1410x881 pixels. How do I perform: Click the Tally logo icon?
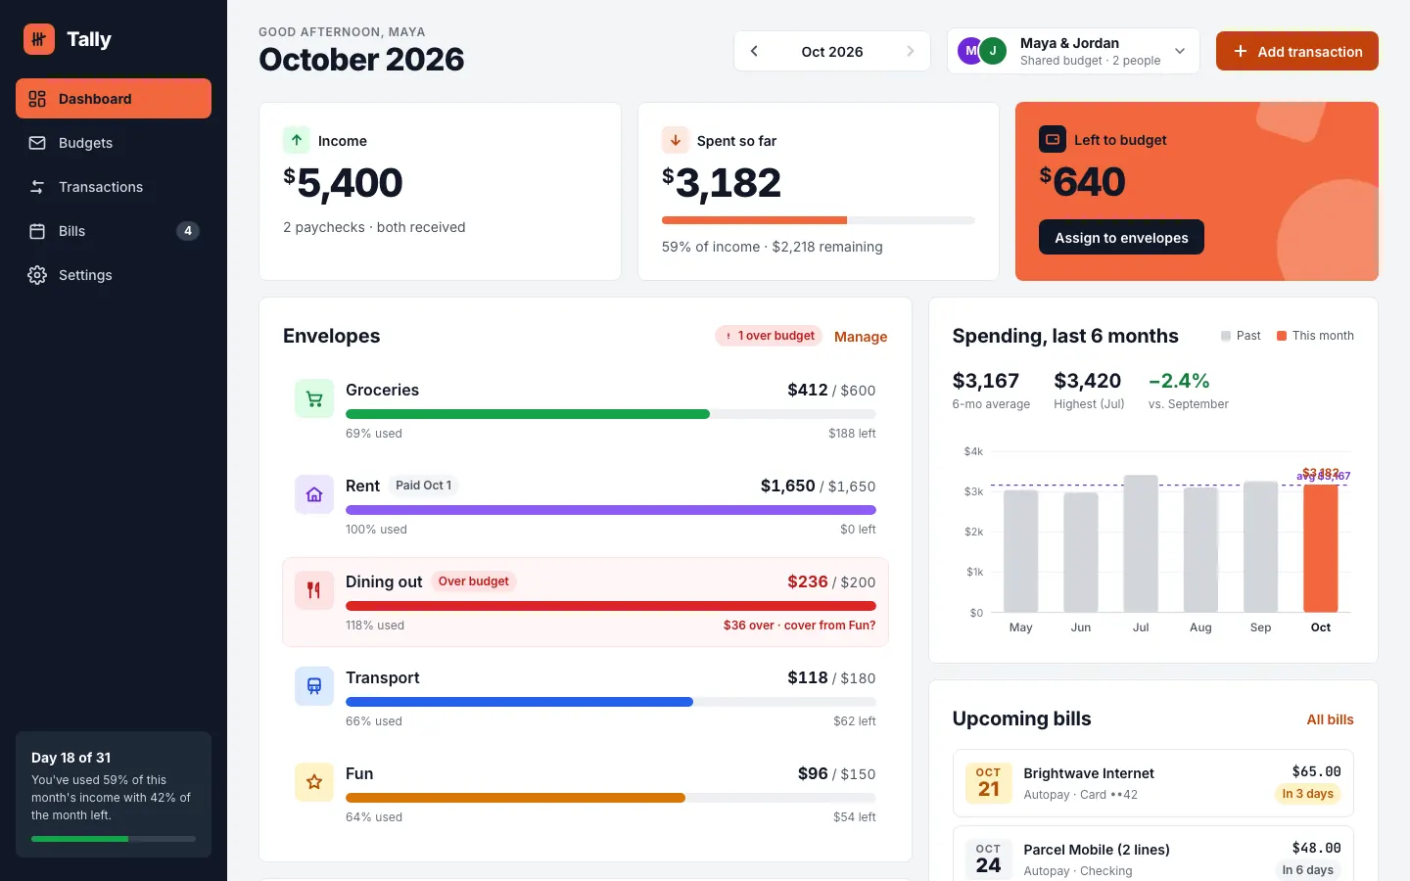tap(39, 39)
